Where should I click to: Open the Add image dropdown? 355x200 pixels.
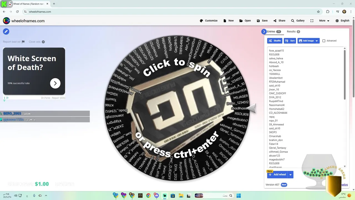(x=308, y=41)
